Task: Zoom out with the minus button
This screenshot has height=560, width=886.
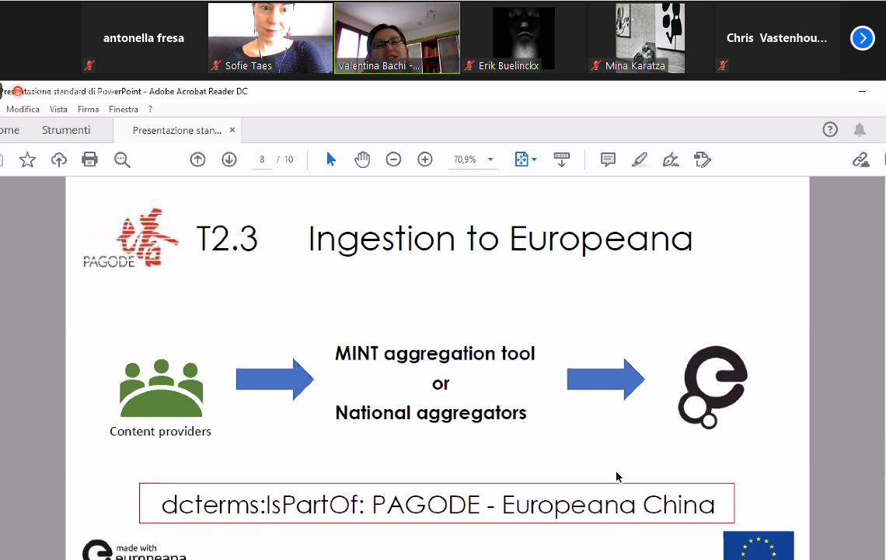Action: click(x=393, y=160)
